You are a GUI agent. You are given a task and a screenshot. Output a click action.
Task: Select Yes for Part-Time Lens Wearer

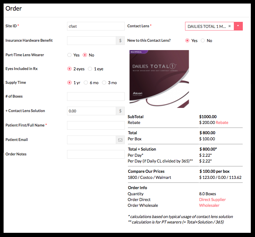69,55
